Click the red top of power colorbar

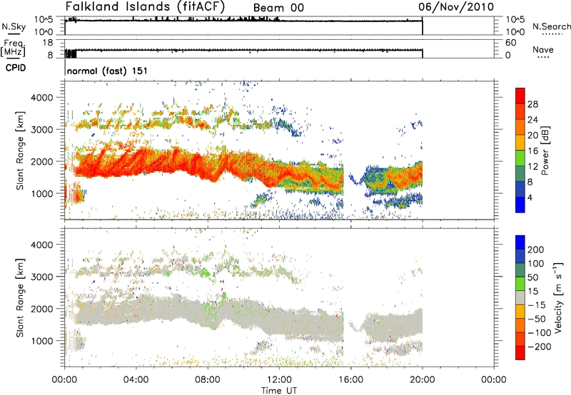[x=520, y=96]
